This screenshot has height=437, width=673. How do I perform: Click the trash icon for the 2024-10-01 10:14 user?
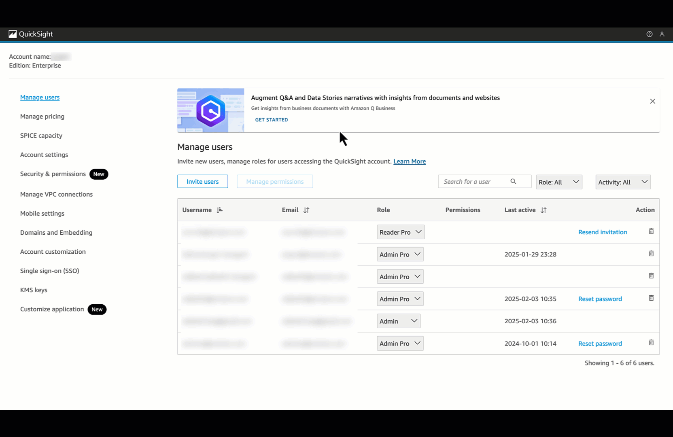(651, 343)
